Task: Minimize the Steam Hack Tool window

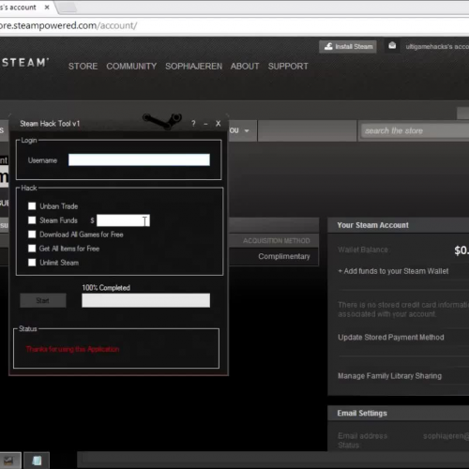Action: coord(205,124)
